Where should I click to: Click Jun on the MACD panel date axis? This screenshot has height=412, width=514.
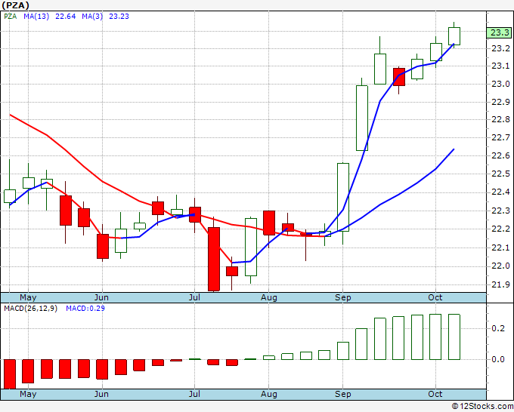[x=101, y=394]
